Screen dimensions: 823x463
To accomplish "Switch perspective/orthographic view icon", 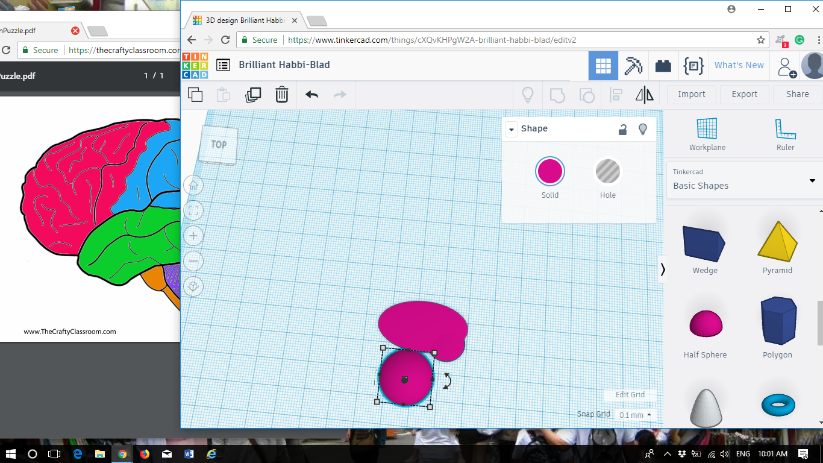I will click(193, 286).
